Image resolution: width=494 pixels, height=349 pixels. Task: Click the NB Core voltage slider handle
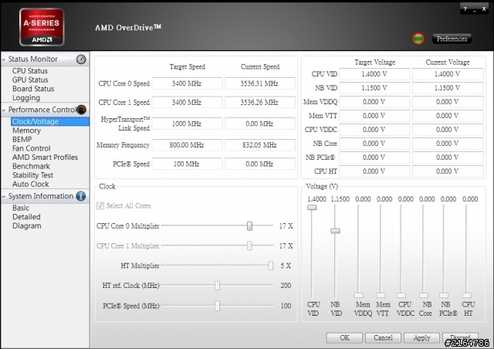coord(424,296)
